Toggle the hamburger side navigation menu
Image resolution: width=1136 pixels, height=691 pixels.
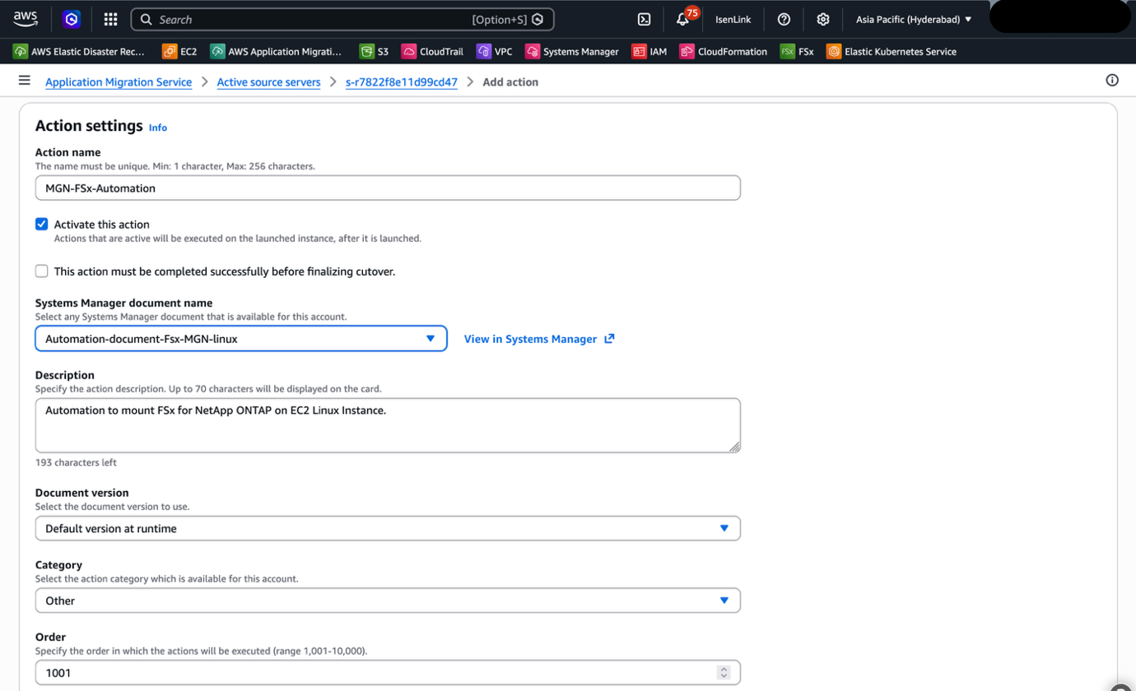(25, 81)
